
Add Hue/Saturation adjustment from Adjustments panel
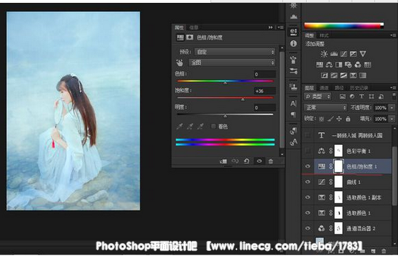coord(320,65)
